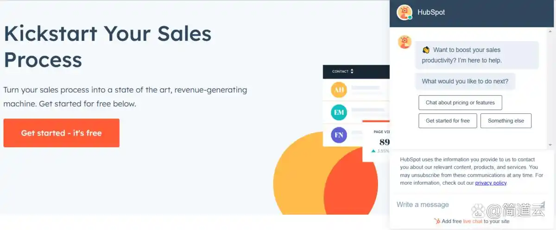Open the privacy policy link

491,183
